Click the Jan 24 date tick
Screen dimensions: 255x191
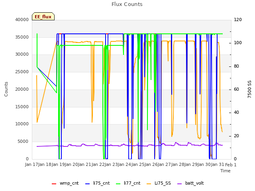[x=124, y=164]
